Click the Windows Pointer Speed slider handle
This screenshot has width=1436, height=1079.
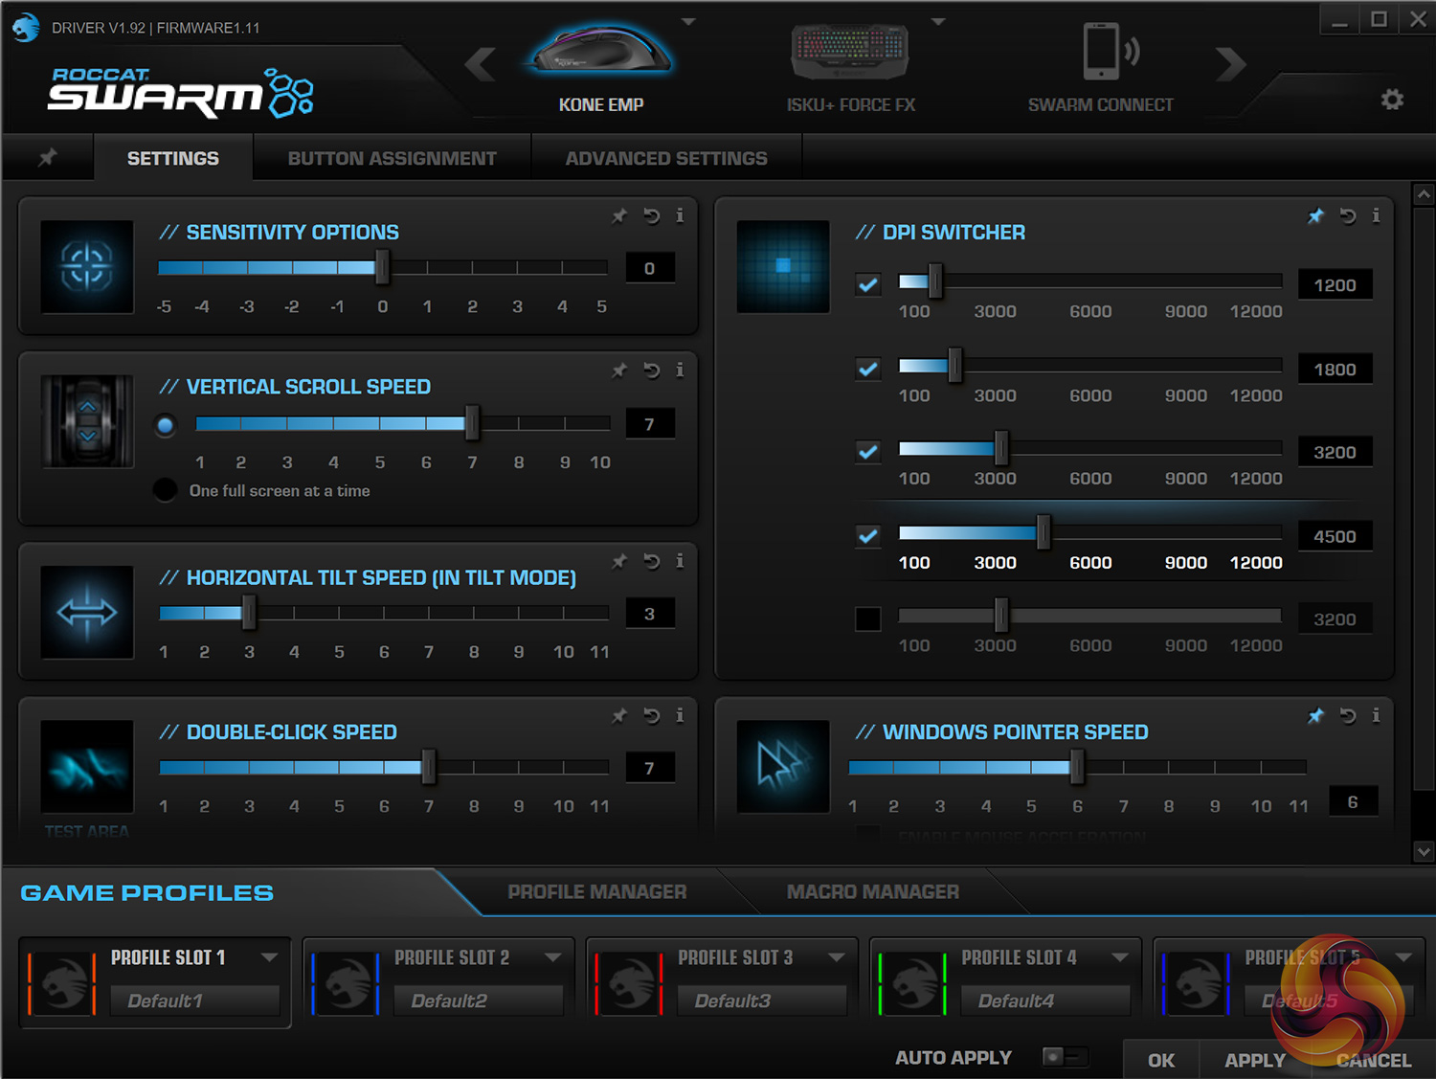1077,767
